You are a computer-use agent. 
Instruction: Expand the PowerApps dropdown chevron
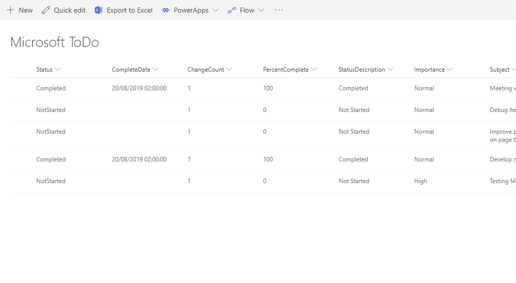216,10
